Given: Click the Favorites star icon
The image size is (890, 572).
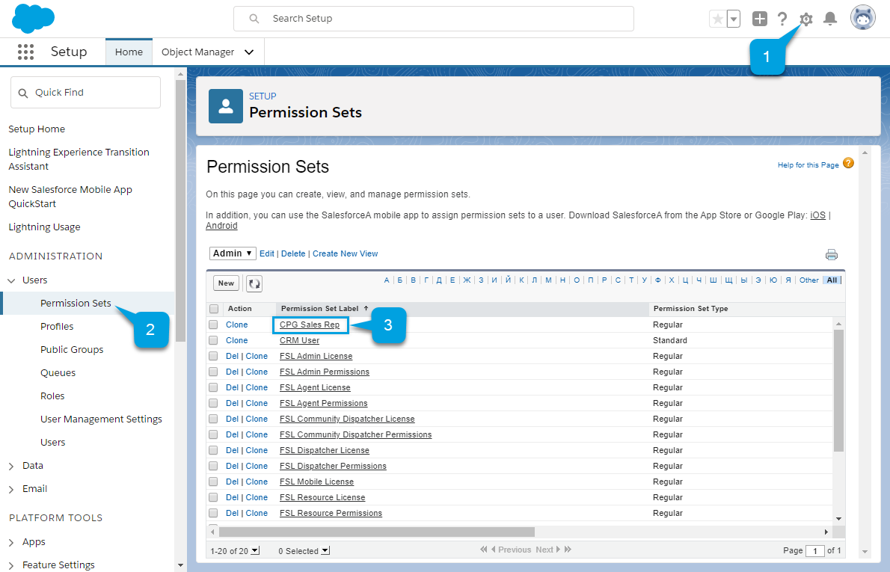Looking at the screenshot, I should point(719,18).
